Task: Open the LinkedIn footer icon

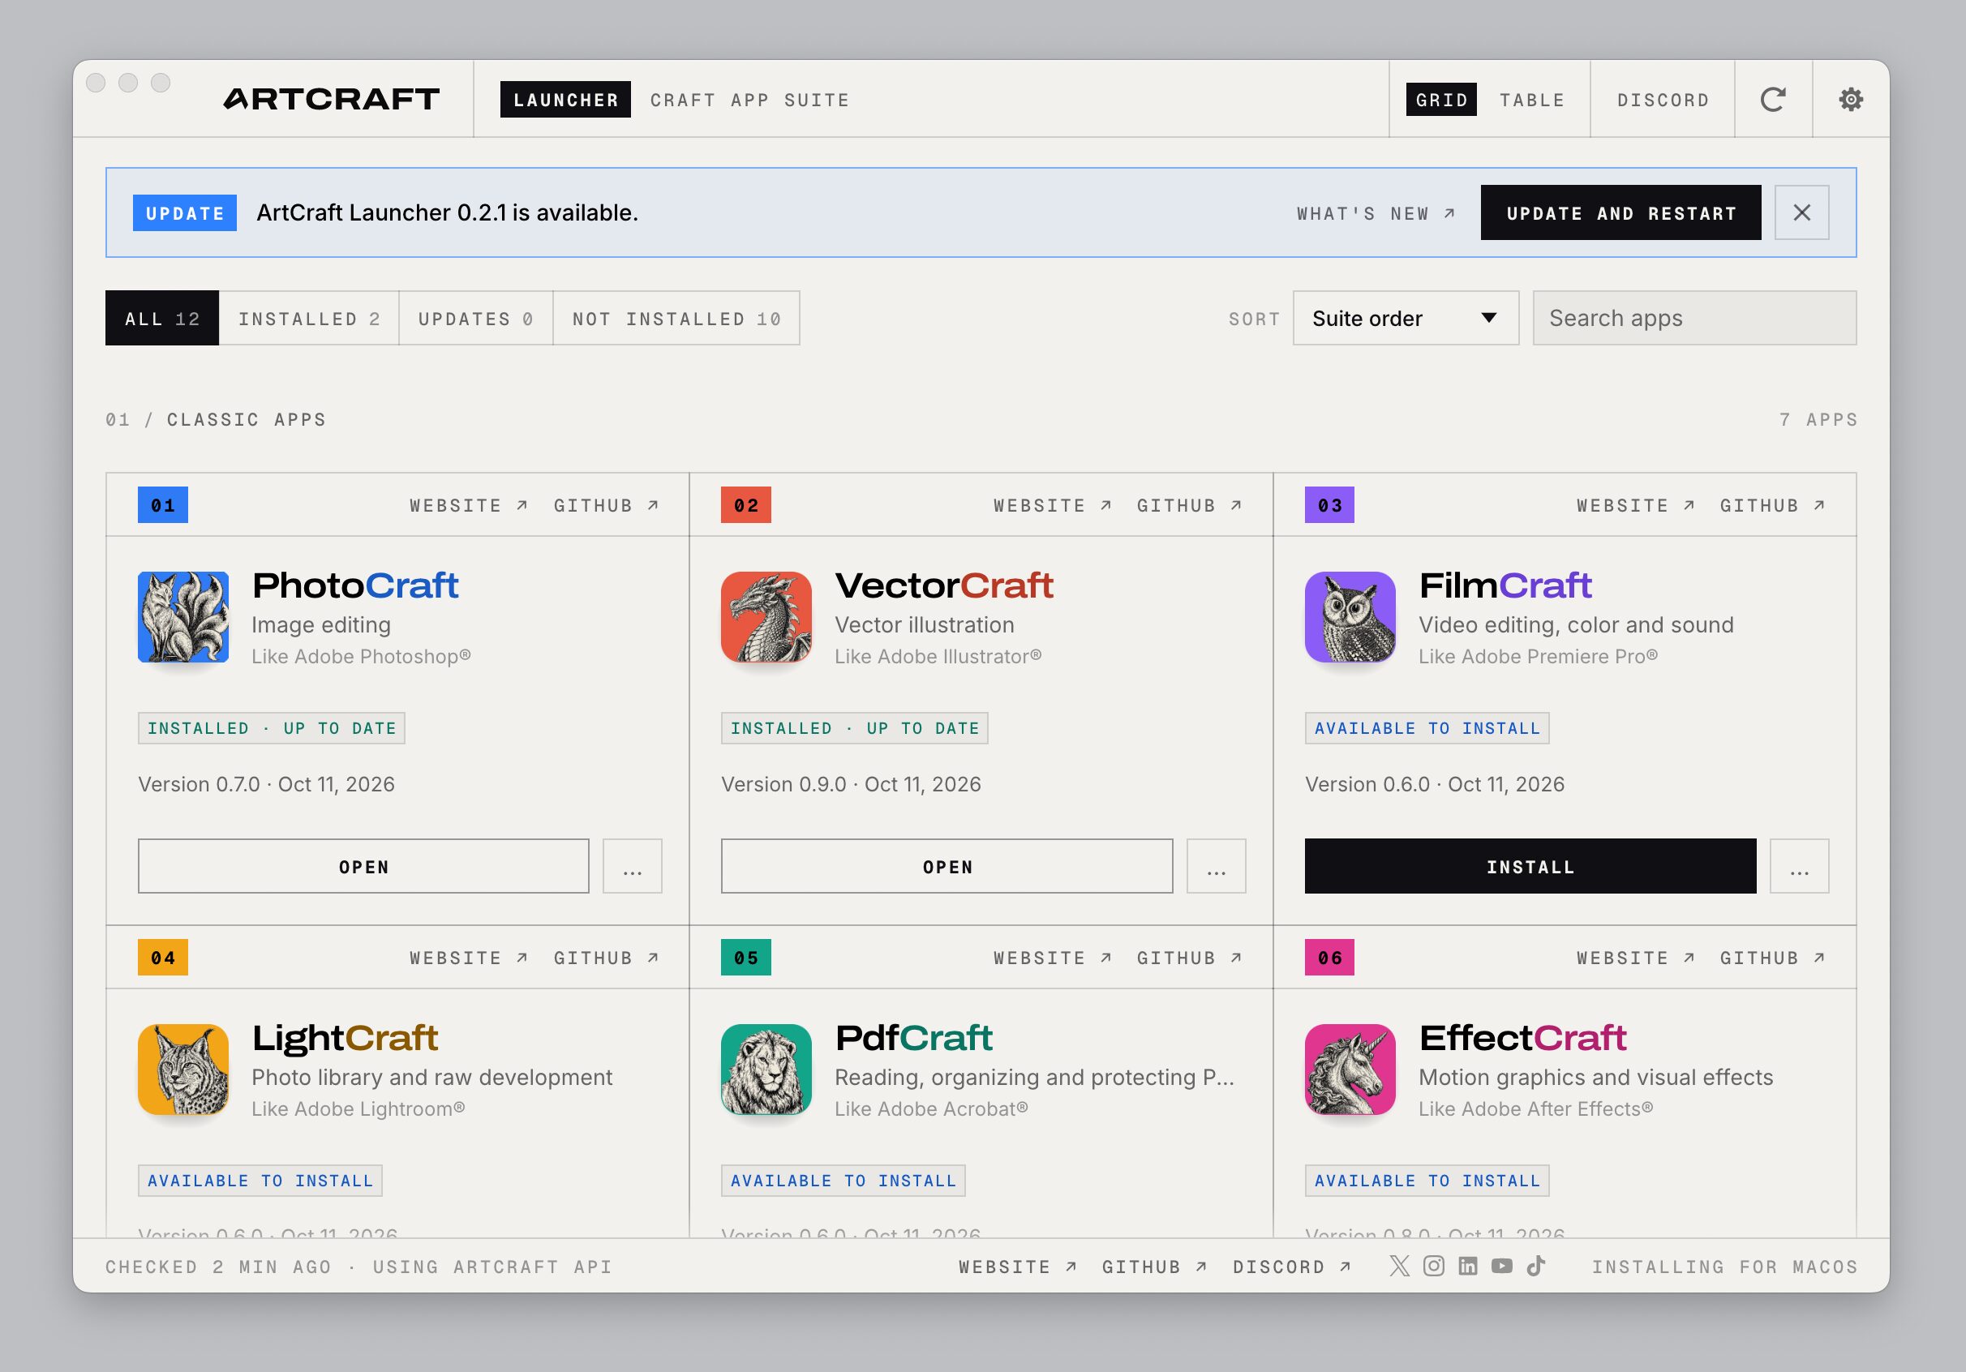Action: click(1468, 1266)
